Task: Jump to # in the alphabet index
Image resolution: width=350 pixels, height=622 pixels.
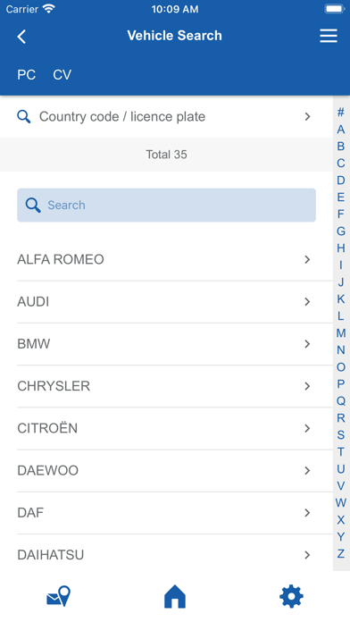Action: coord(341,113)
